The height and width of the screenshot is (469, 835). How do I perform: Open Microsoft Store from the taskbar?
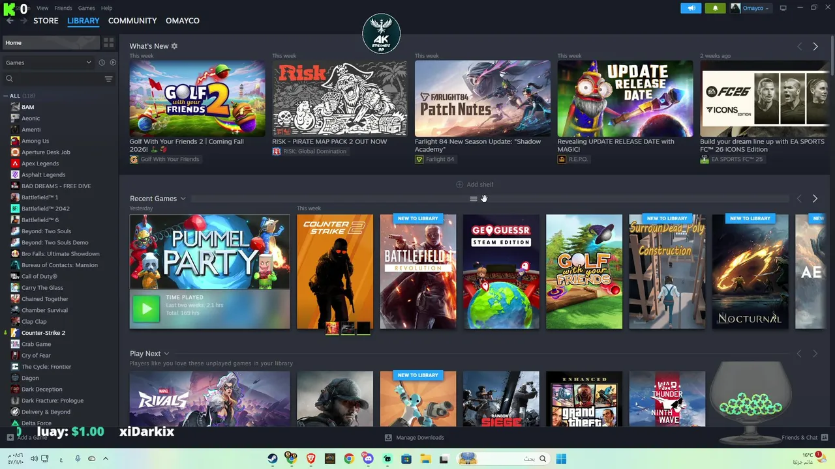406,459
